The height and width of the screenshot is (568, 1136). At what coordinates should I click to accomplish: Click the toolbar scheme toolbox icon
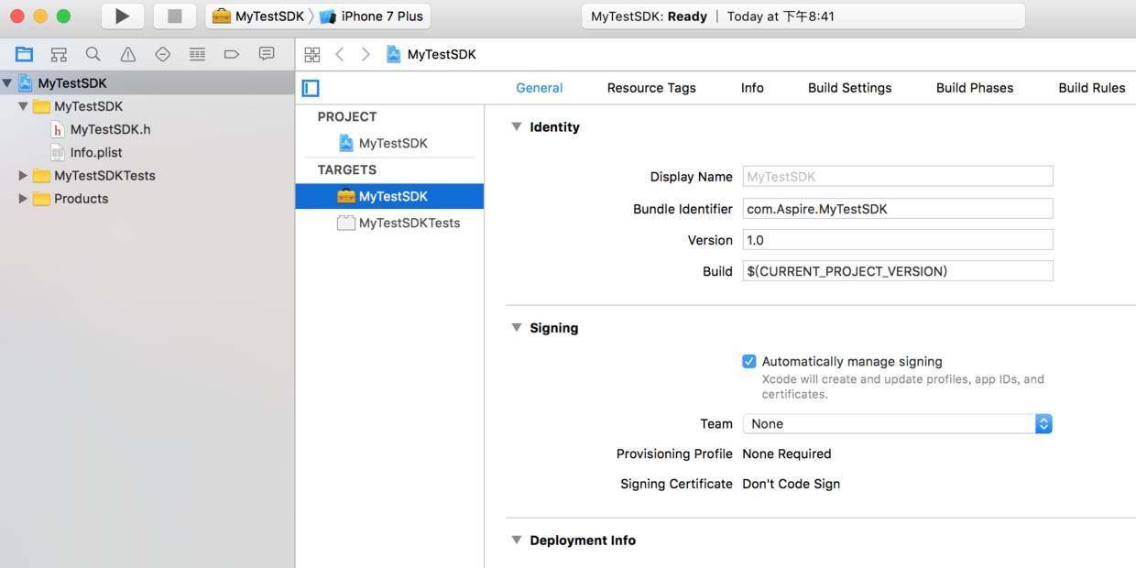coord(221,16)
